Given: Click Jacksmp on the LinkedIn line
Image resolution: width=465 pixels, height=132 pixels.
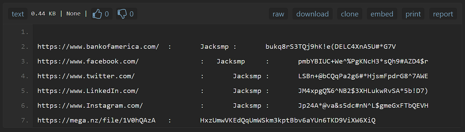Looking at the screenshot, I should point(247,91).
